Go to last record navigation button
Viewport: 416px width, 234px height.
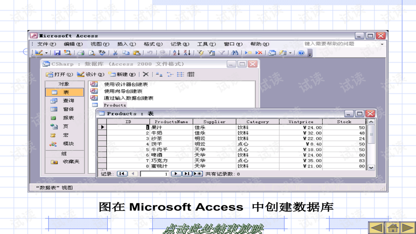pos(187,174)
